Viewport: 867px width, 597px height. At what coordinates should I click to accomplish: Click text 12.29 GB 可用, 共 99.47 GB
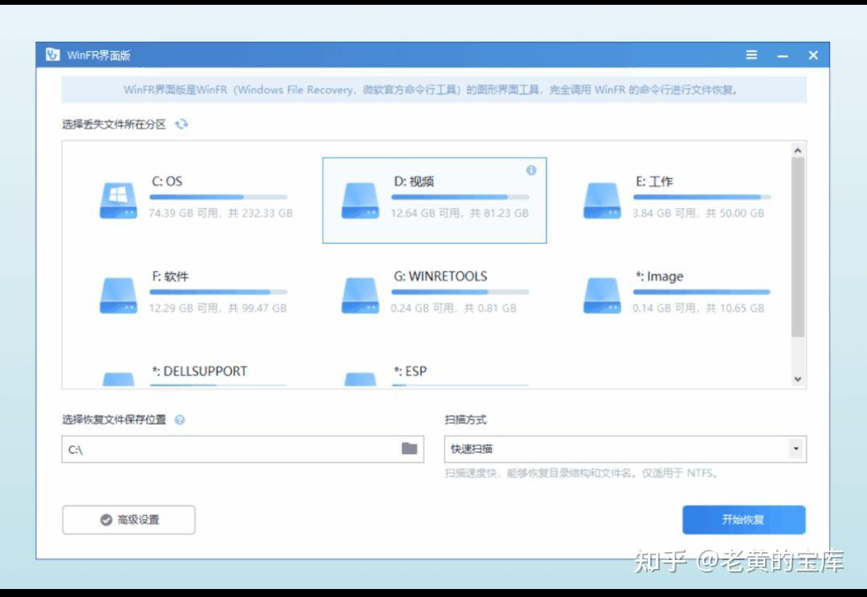(218, 308)
